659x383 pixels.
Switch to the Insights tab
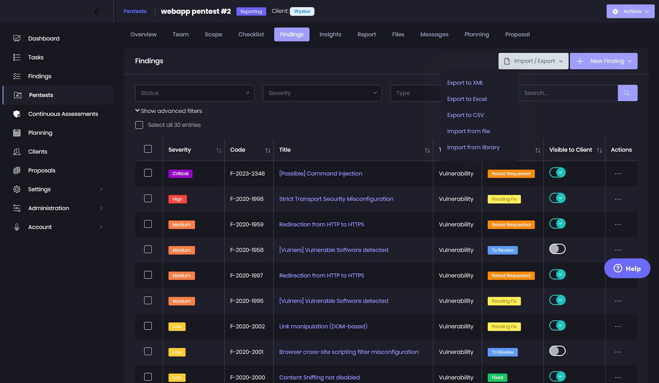[x=330, y=35]
